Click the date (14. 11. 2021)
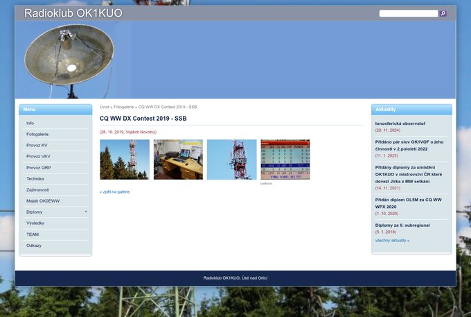This screenshot has height=317, width=471. 387,188
